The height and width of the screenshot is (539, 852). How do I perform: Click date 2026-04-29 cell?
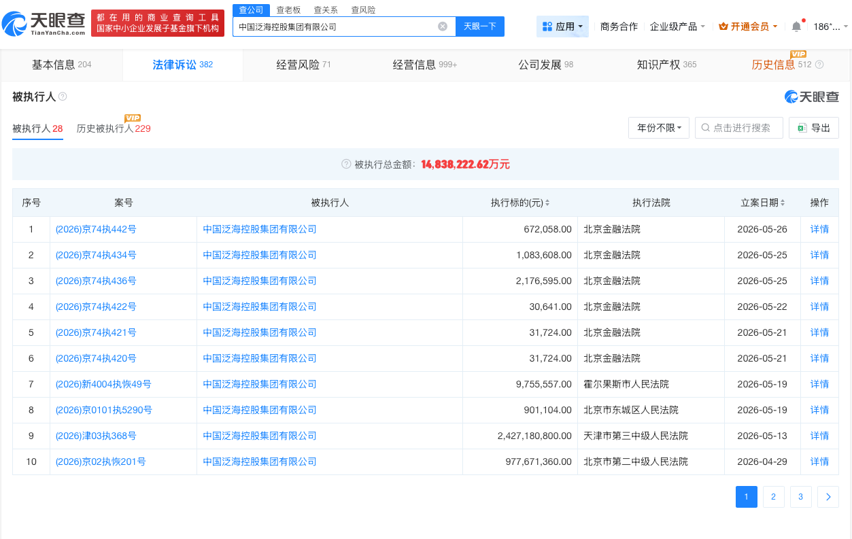(762, 462)
